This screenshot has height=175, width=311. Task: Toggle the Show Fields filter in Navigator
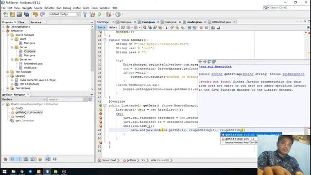point(13,159)
